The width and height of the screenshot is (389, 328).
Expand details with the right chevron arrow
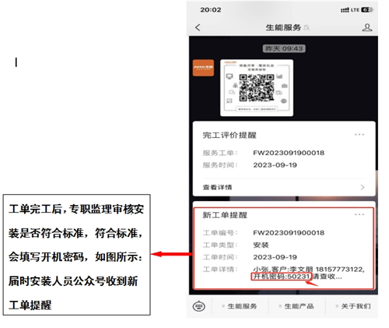click(x=363, y=187)
